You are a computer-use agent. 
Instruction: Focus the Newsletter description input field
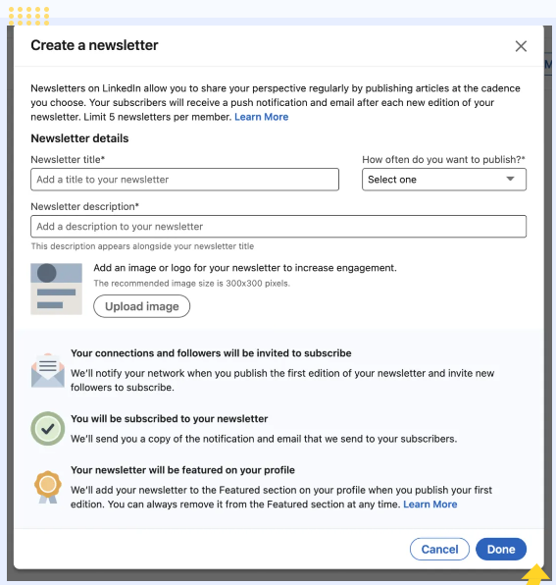[278, 227]
